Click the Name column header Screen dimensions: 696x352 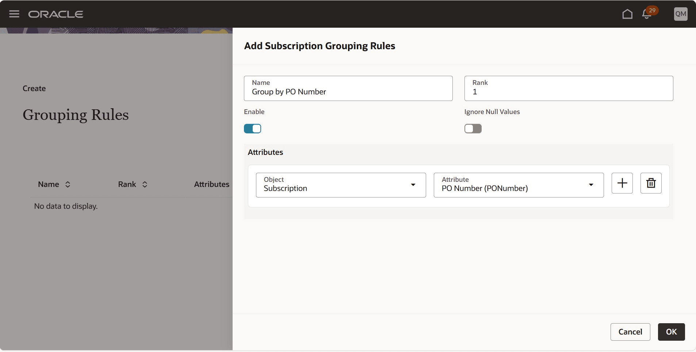pyautogui.click(x=49, y=184)
